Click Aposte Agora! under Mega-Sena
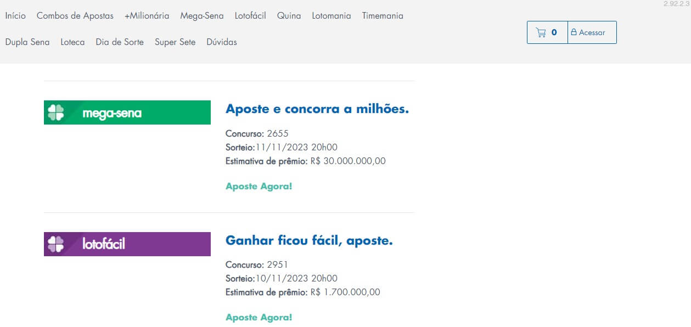The image size is (691, 327). [x=259, y=187]
